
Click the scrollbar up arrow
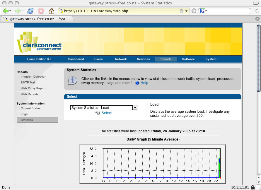[x=259, y=178]
